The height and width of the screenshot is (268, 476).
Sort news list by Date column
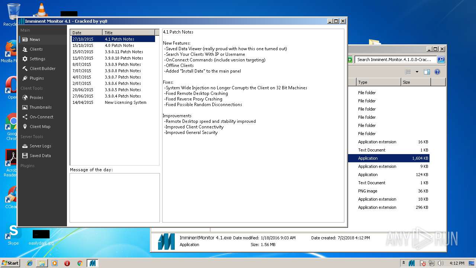tap(86, 32)
